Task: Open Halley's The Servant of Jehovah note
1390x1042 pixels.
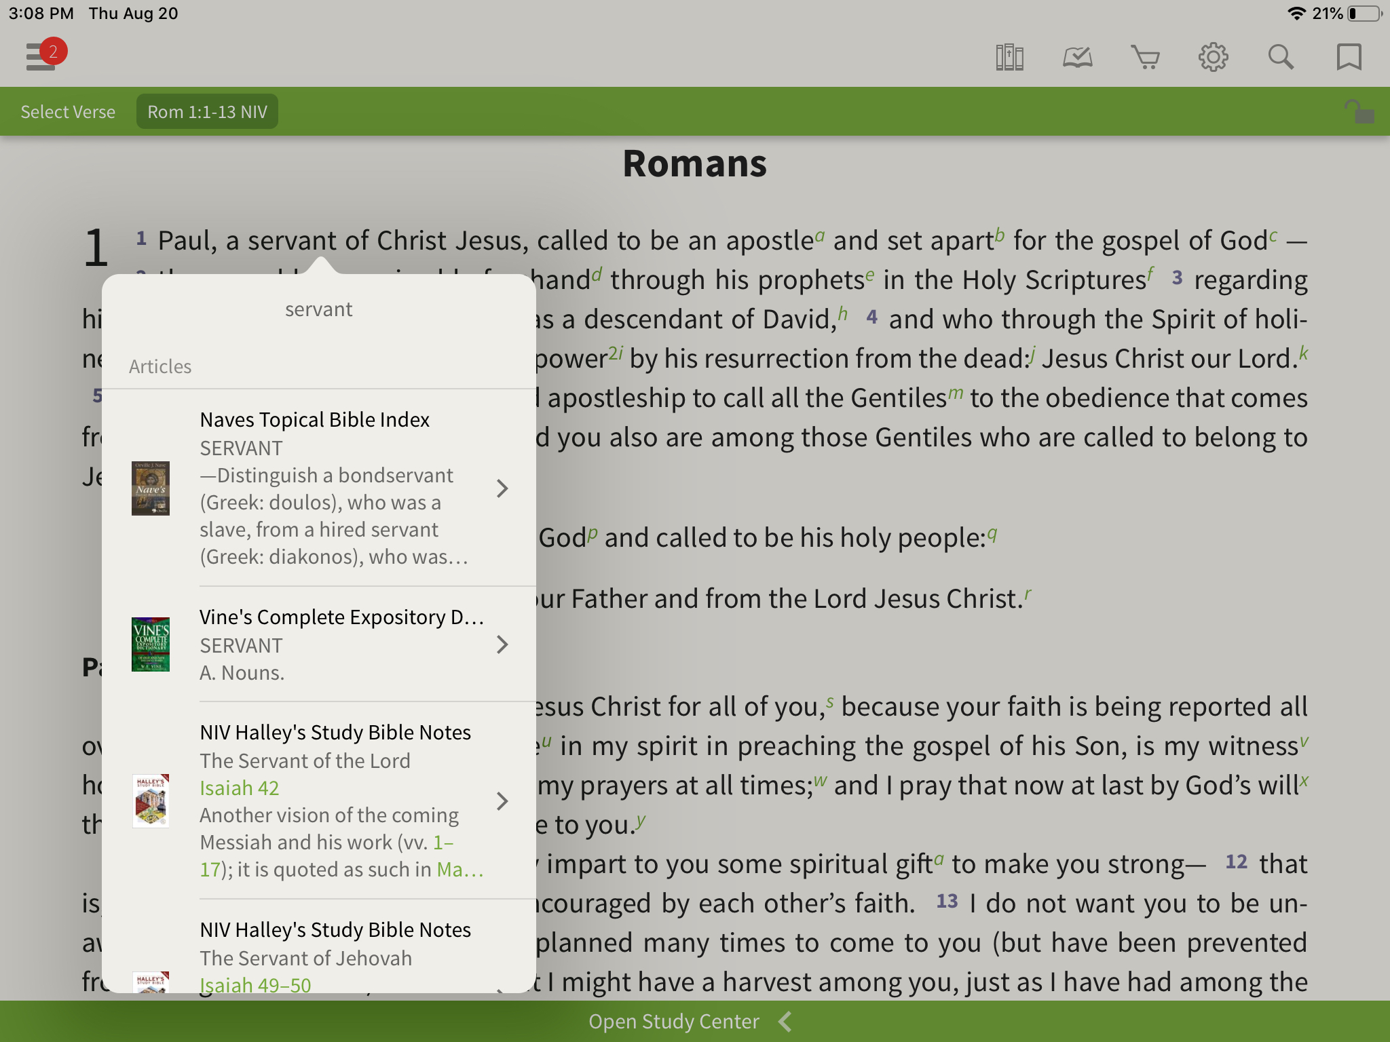Action: pos(319,947)
